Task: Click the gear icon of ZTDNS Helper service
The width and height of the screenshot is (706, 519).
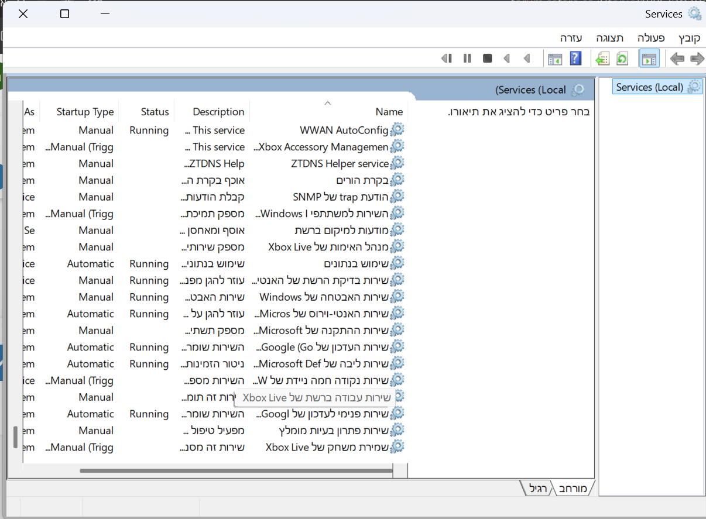Action: pos(397,163)
